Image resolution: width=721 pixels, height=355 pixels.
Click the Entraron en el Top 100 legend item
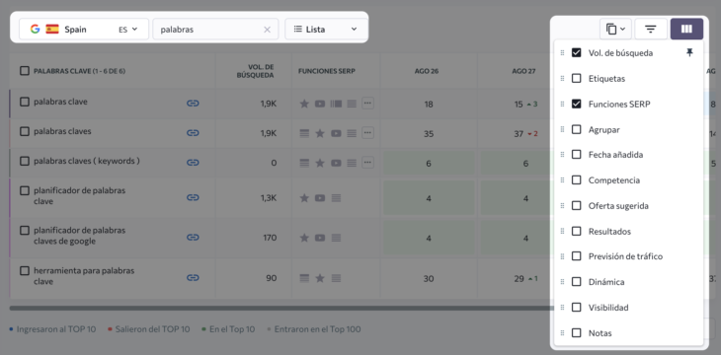pos(314,329)
